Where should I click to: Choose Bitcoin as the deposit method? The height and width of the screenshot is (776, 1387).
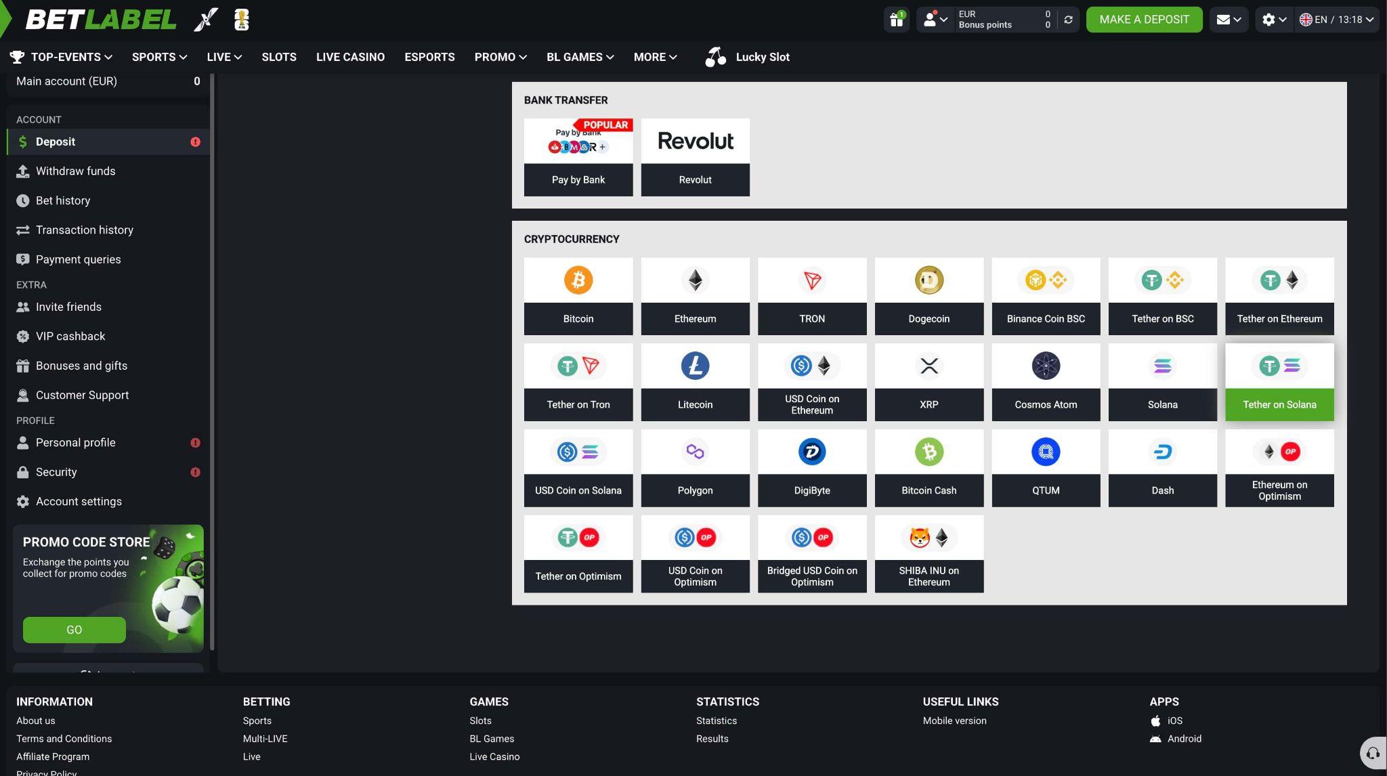coord(578,296)
